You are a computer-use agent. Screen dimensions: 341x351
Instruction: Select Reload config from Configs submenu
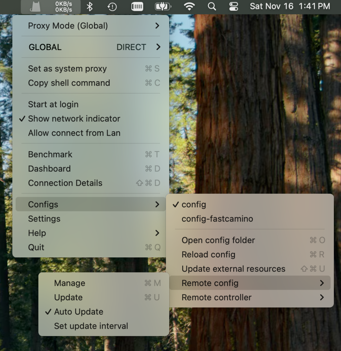coord(208,255)
